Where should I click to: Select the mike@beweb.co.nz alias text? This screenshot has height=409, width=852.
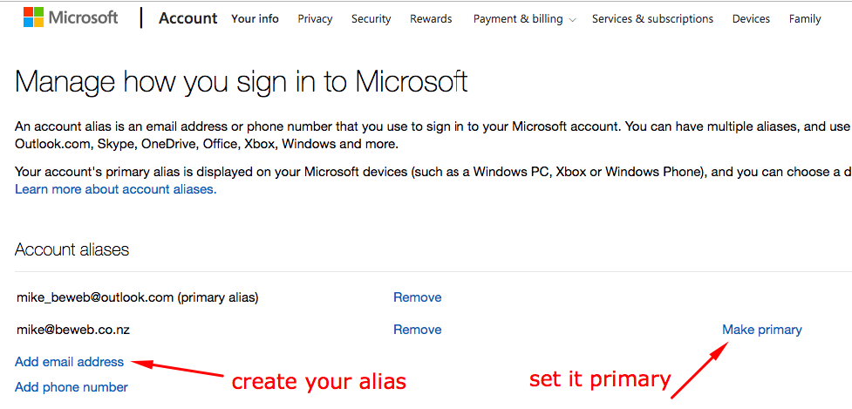(72, 330)
